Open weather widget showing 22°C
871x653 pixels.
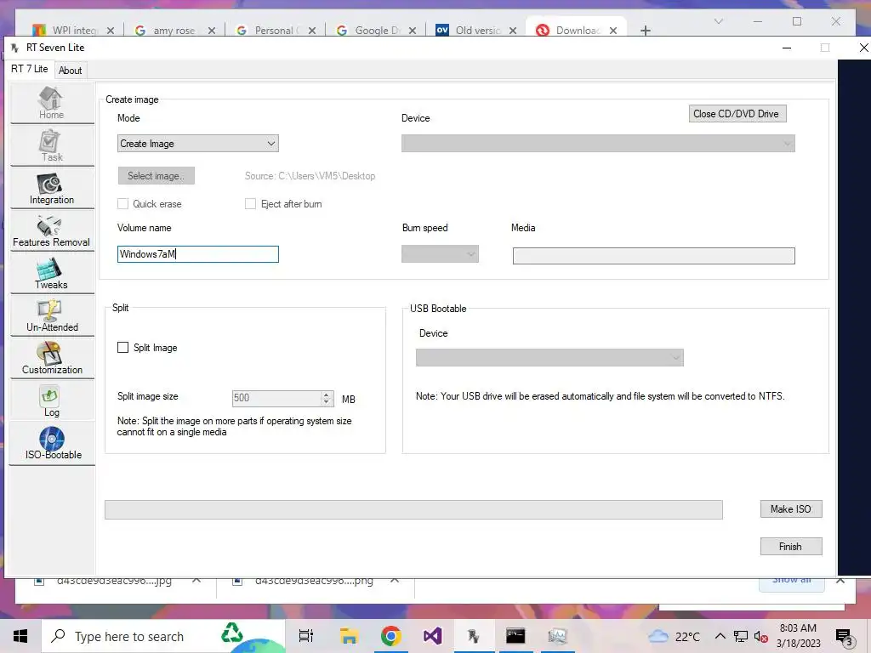[x=675, y=636]
